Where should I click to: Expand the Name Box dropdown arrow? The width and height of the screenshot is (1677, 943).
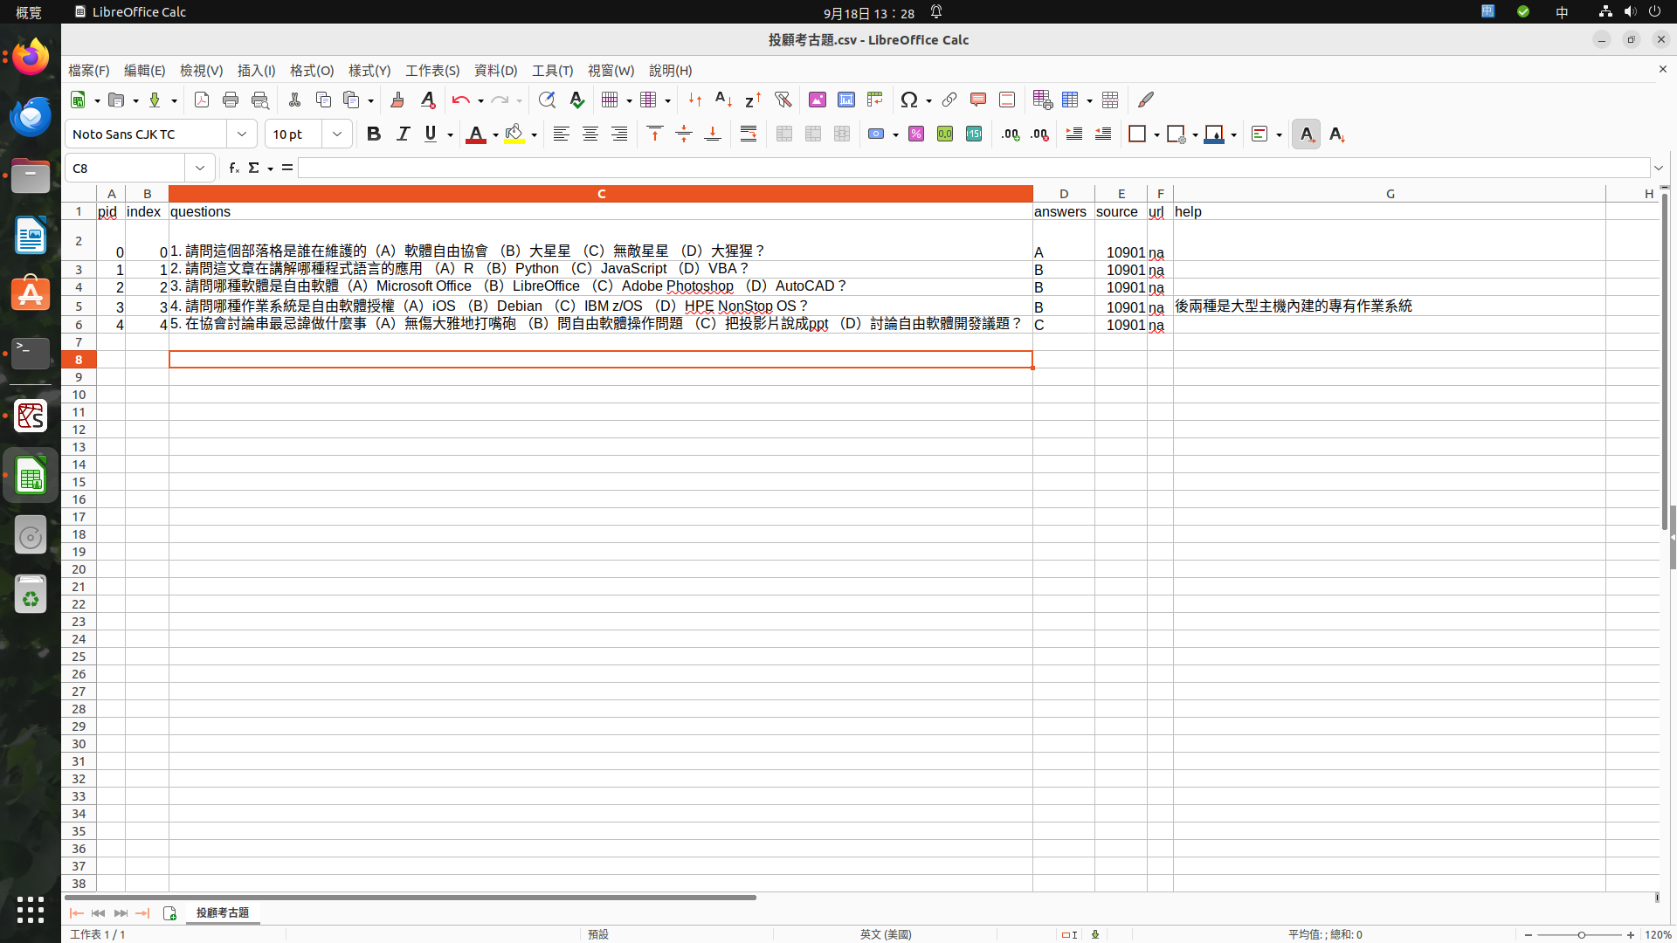(x=200, y=168)
